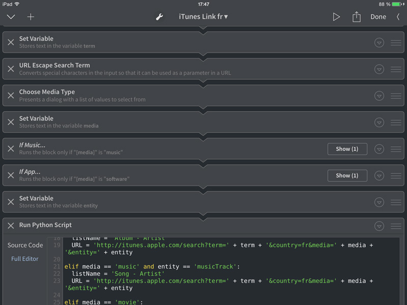
Task: Remove the Choose Media Type action
Action: (11, 96)
